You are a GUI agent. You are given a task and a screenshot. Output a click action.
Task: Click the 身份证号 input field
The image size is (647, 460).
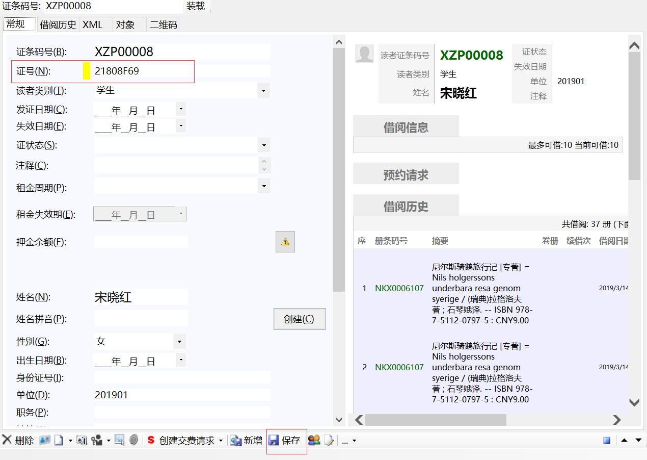(x=182, y=378)
